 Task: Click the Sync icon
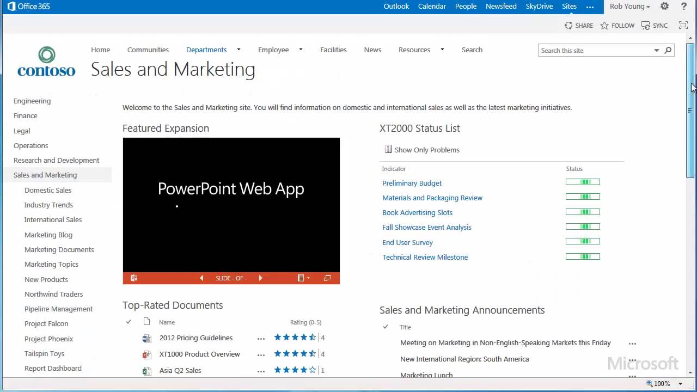[x=646, y=26]
